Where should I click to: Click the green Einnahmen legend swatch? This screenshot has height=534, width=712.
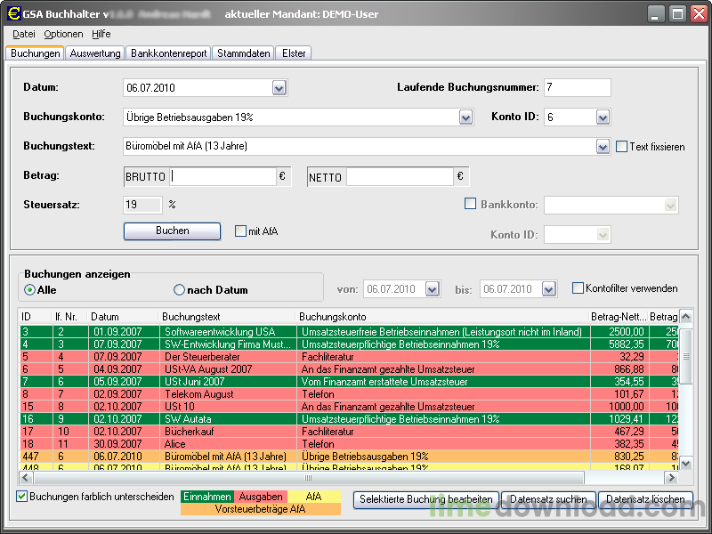207,497
